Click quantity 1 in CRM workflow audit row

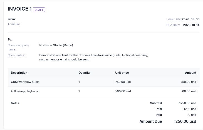pos(79,82)
